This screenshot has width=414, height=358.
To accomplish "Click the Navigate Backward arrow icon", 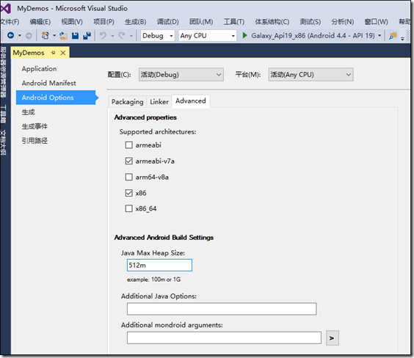I will (11, 35).
